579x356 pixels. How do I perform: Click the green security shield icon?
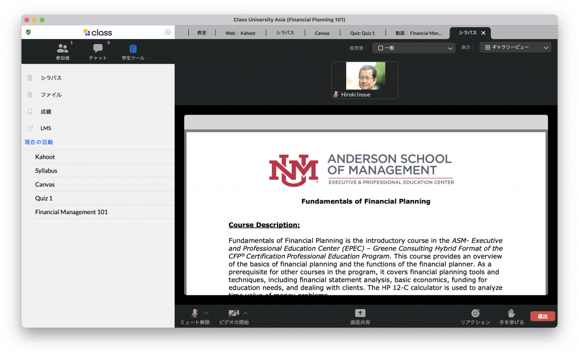click(x=28, y=32)
